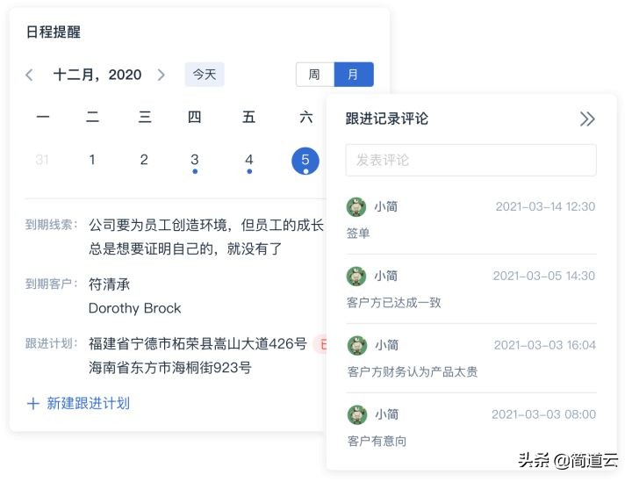Focus the 发表评论 comment input

pos(470,160)
